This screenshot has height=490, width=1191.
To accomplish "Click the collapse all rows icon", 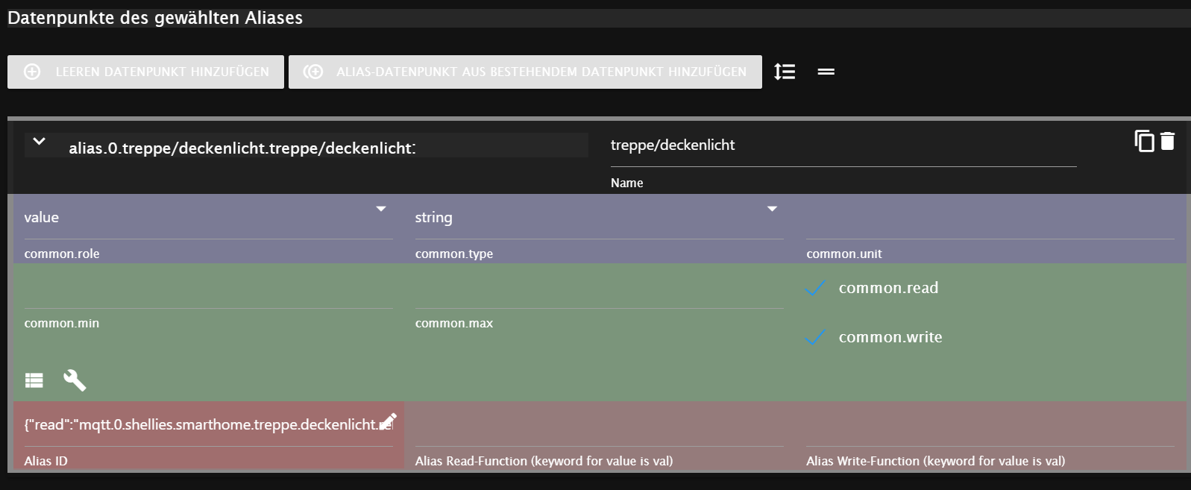I will (826, 72).
